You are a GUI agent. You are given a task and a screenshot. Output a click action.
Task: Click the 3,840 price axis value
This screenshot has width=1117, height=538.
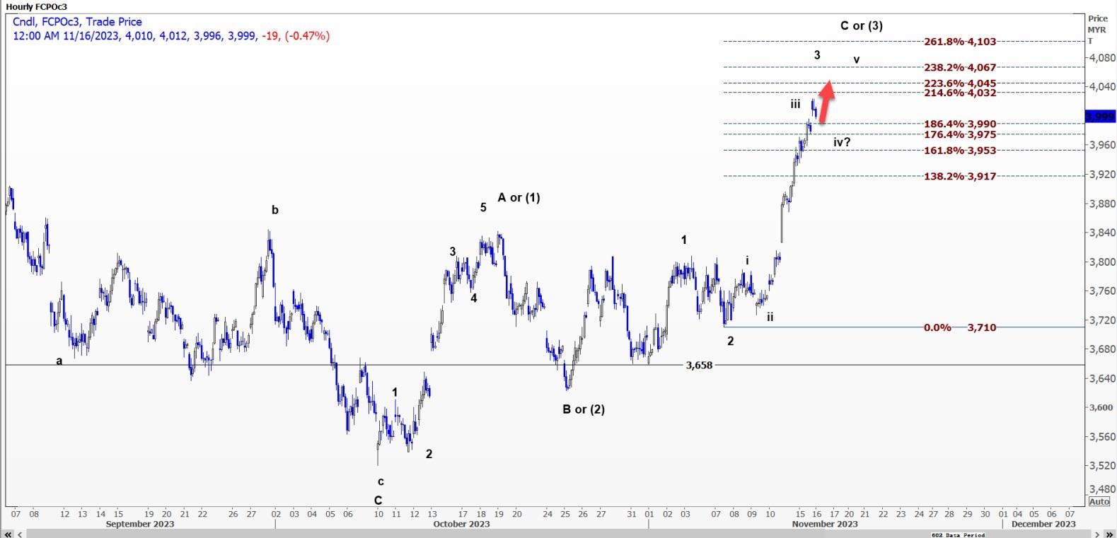[x=1103, y=233]
